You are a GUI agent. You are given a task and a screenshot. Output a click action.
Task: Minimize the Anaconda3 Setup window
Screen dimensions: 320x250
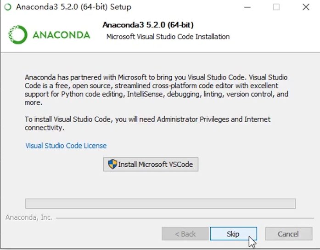(247, 7)
